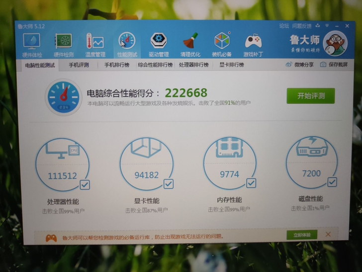This screenshot has height=272, width=362.
Task: Click overall score 222668
Action: point(186,93)
